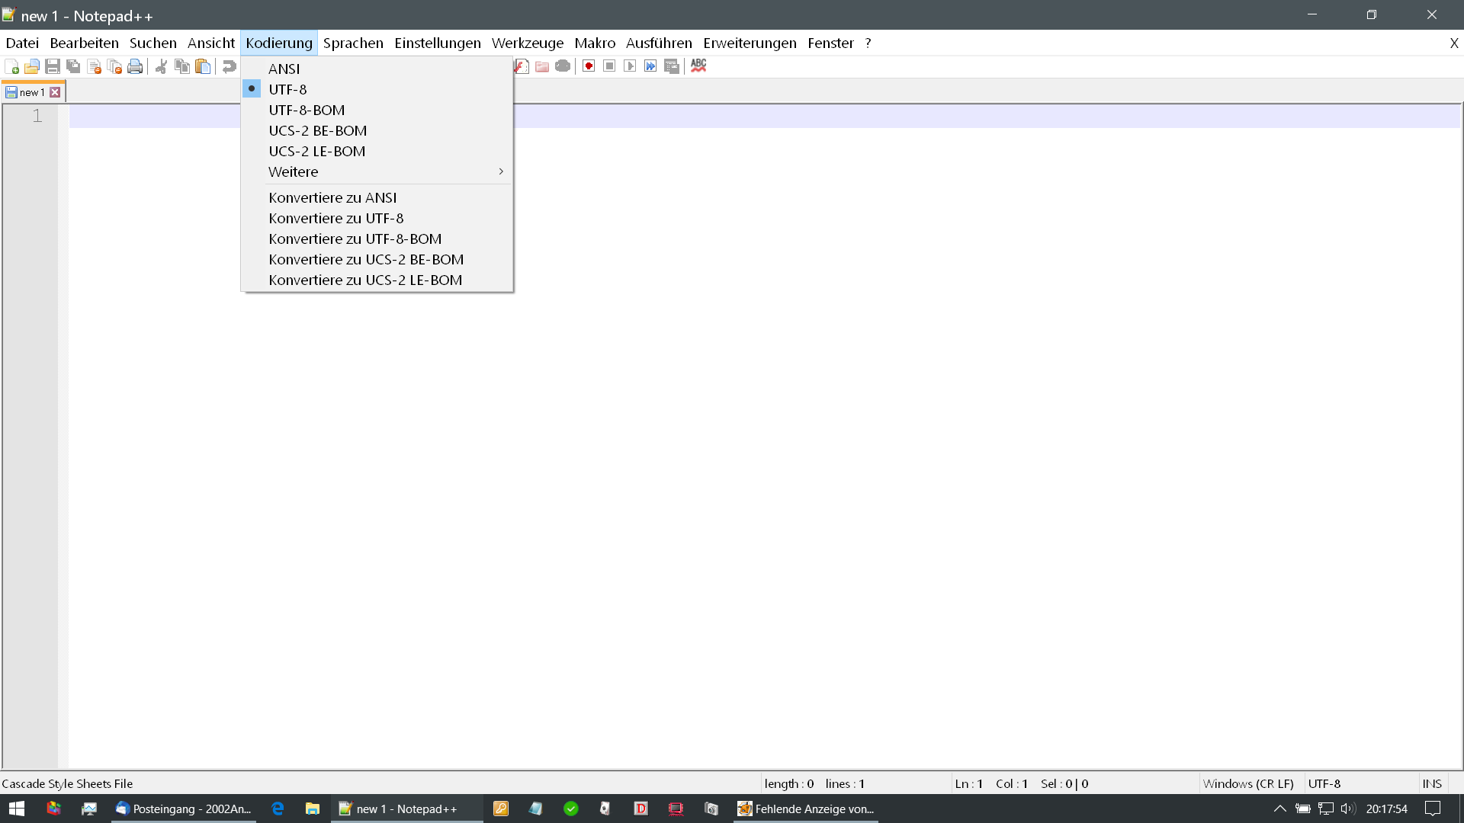
Task: Click the New file toolbar icon
Action: [x=11, y=66]
